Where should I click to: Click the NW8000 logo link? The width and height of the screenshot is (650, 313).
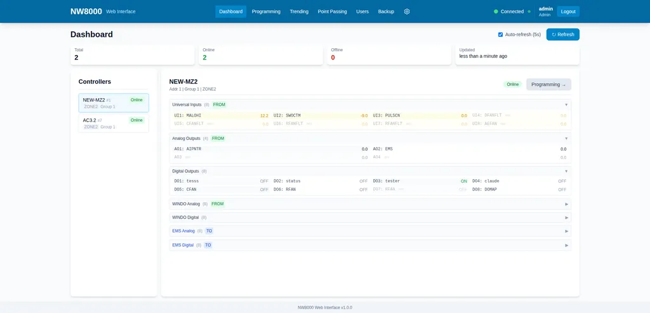click(x=86, y=11)
